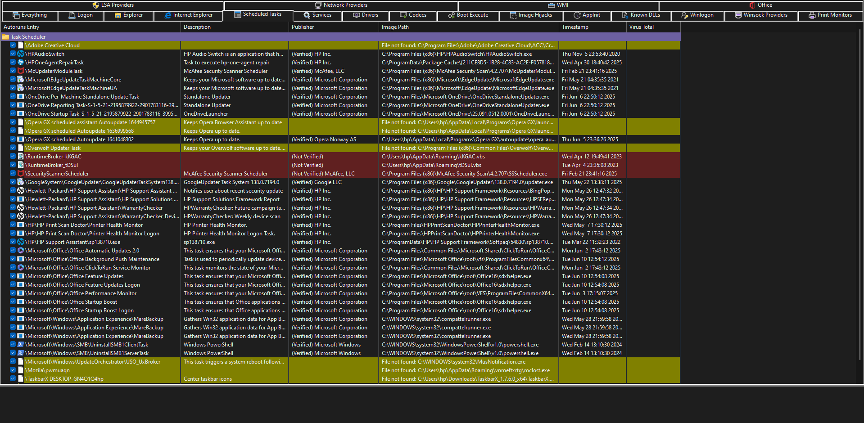This screenshot has width=864, height=423.
Task: Click the file icon of \Mozilla\pwmuaqn
Action: point(21,370)
